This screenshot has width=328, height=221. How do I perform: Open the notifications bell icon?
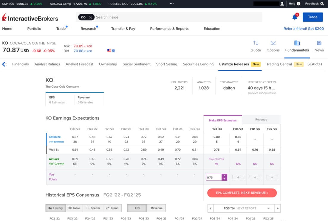(x=295, y=17)
